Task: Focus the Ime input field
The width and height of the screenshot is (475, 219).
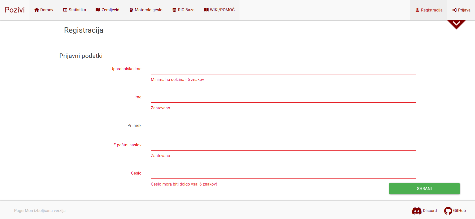Action: pos(283,98)
